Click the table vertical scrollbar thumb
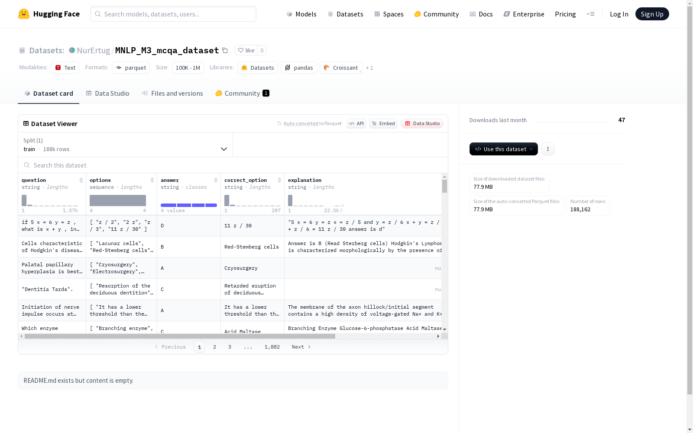This screenshot has width=693, height=433. tap(444, 186)
